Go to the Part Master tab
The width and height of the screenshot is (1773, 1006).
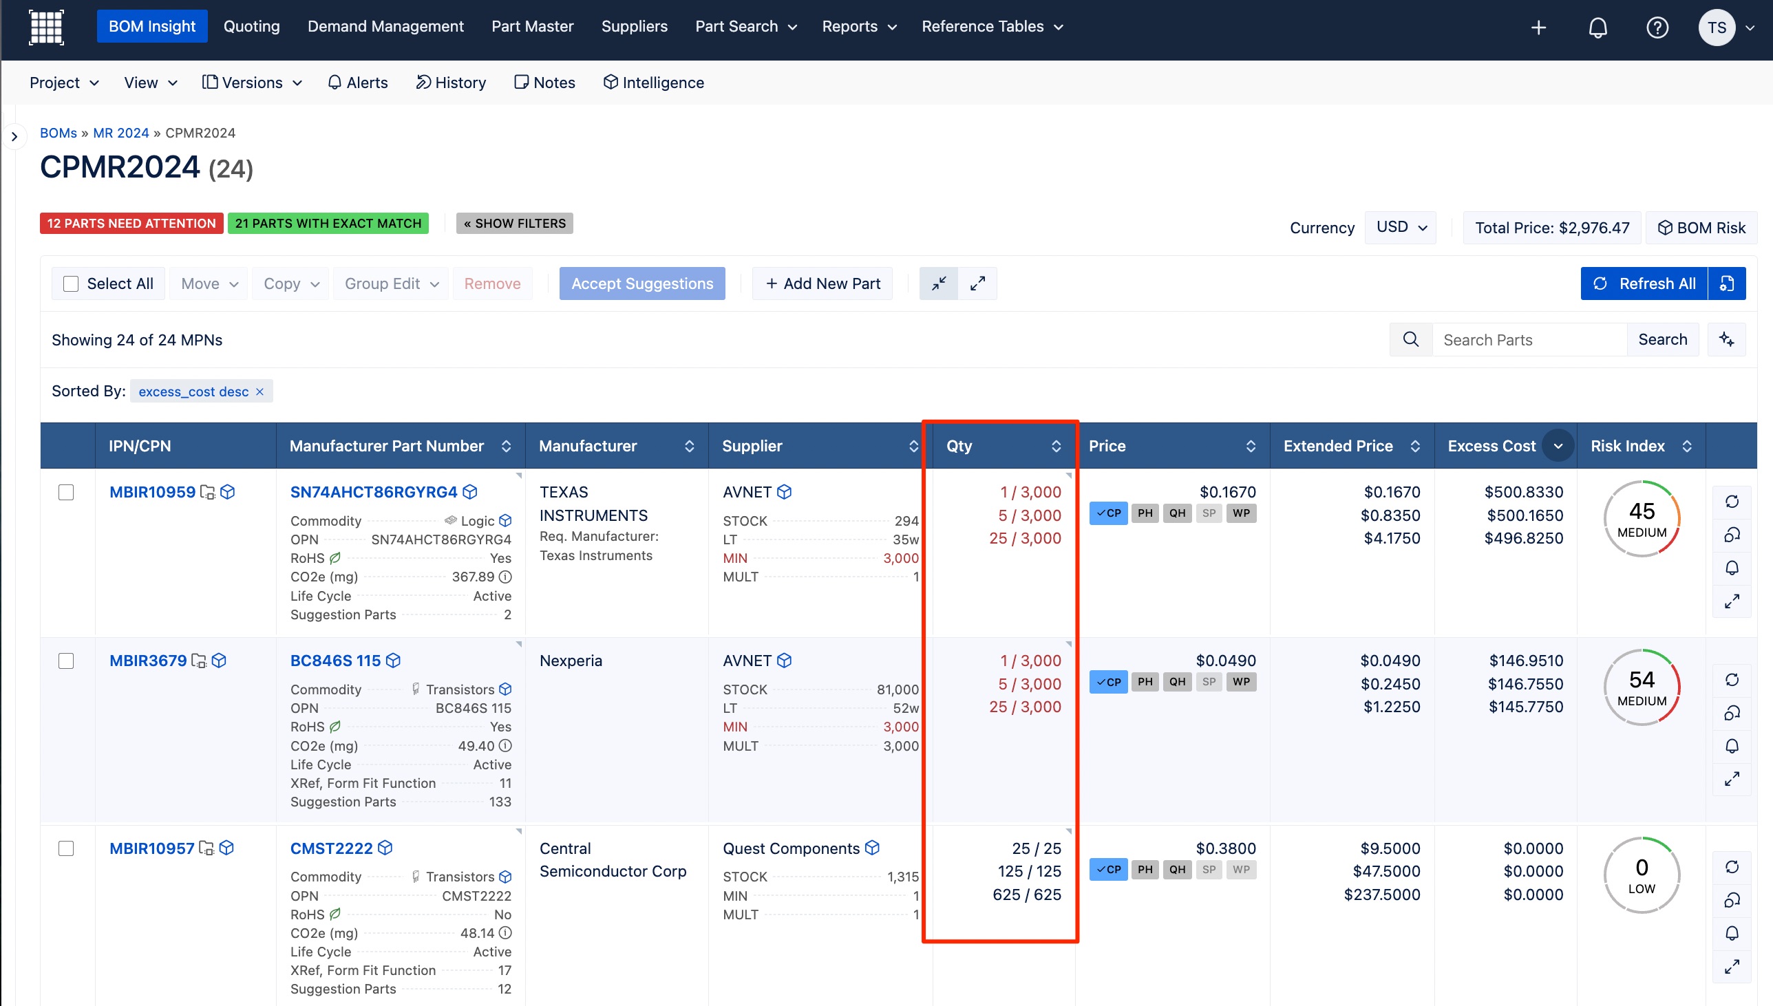532,26
